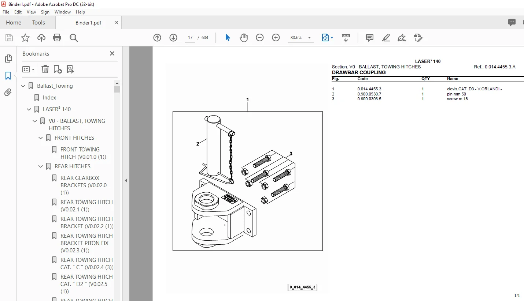Screen dimensions: 524x301
Task: Collapse the REAR HITCHES bookmark
Action: pyautogui.click(x=41, y=166)
